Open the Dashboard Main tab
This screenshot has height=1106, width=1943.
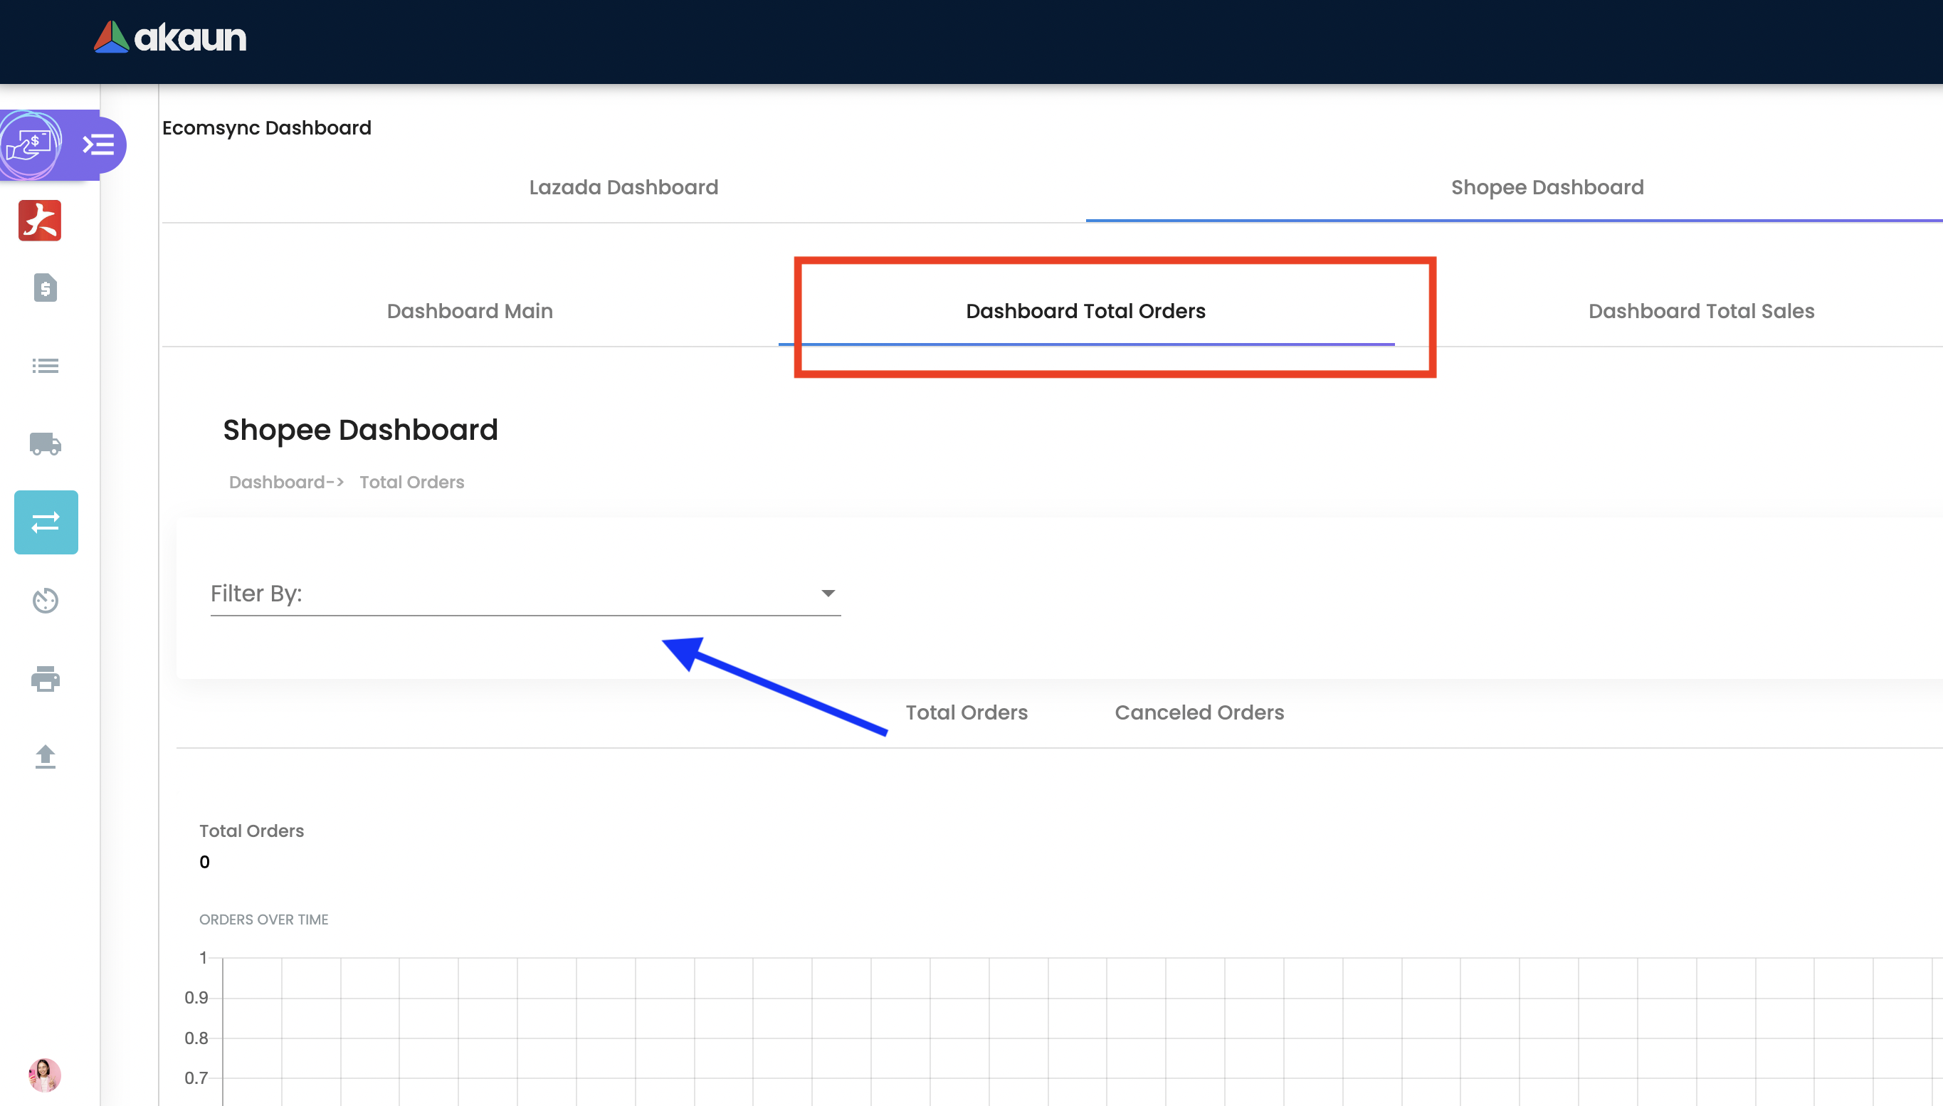tap(470, 311)
